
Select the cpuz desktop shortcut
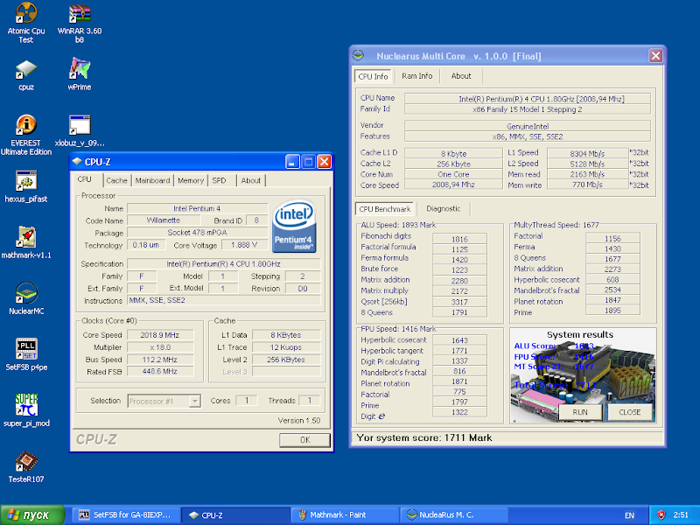click(26, 75)
